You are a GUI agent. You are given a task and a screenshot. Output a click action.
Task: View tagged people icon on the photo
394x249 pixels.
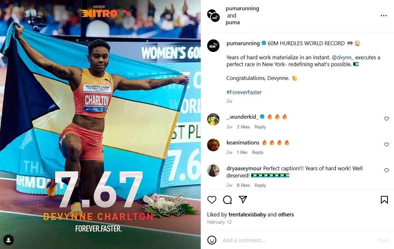pyautogui.click(x=8, y=240)
